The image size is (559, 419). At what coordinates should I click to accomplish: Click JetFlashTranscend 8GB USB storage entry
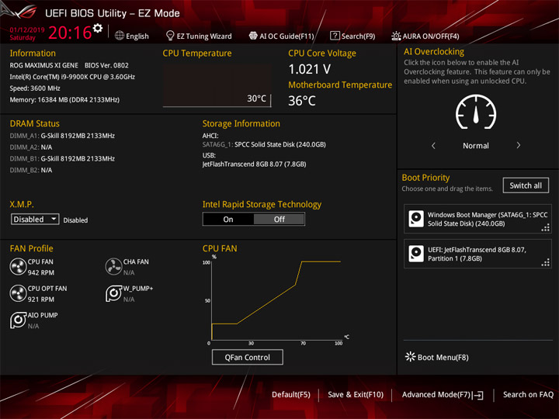pyautogui.click(x=254, y=164)
